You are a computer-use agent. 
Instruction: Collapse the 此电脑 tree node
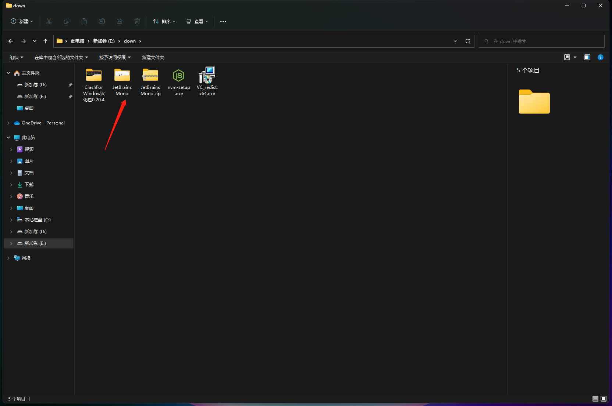(8, 138)
